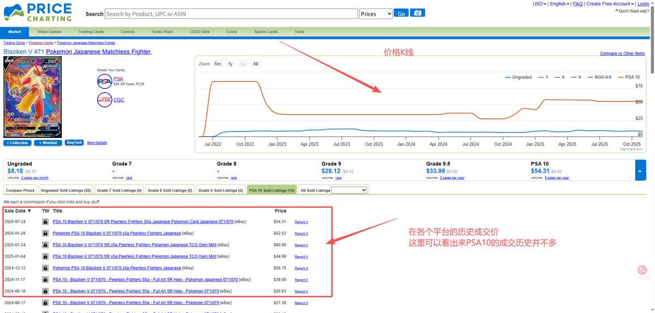Sort by Sale Date column header

18,211
